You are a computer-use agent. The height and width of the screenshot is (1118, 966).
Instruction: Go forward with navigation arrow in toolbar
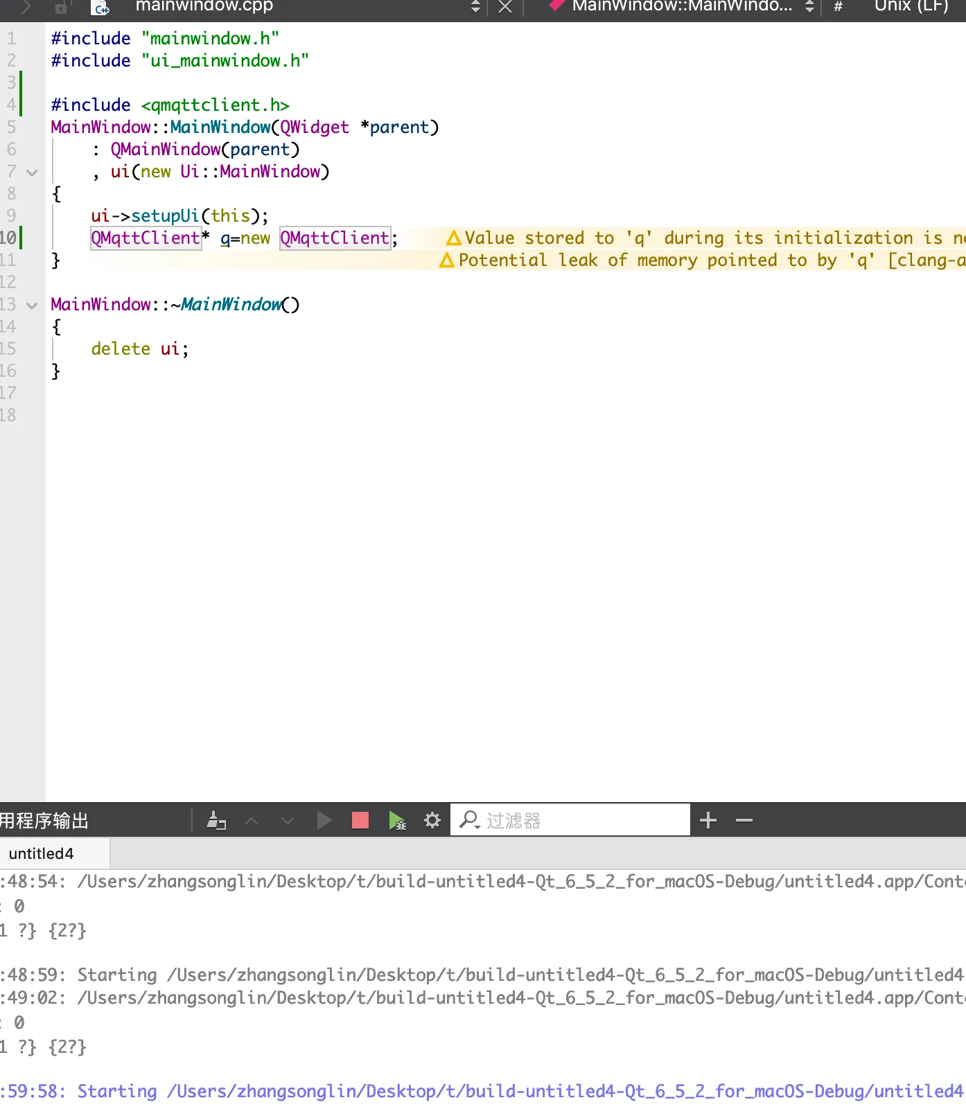[26, 7]
